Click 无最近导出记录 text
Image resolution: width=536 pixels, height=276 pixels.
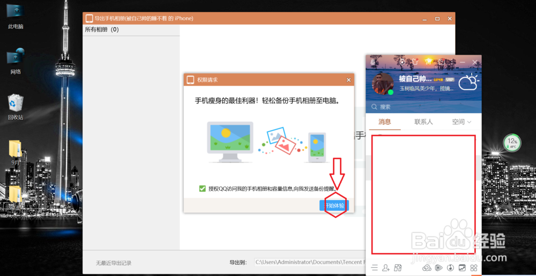click(114, 263)
